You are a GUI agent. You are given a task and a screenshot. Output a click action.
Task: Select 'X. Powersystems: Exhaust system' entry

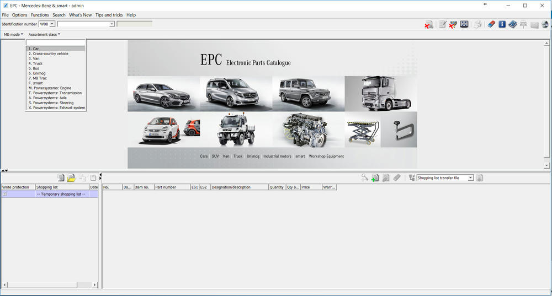[56, 108]
